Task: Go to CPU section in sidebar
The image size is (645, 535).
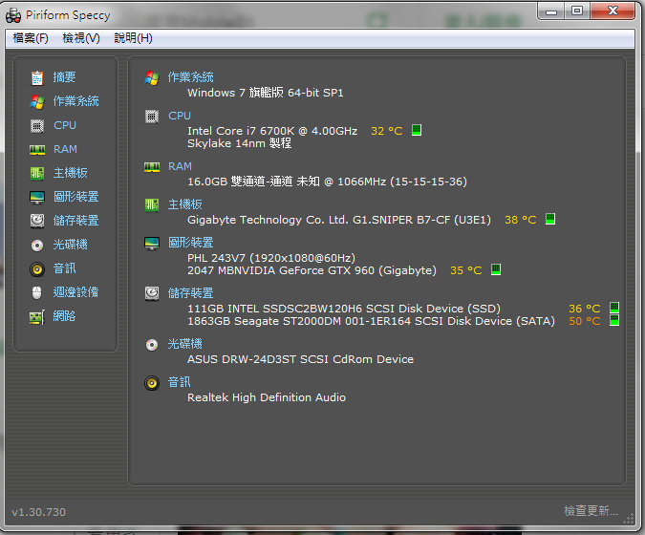Action: 65,125
